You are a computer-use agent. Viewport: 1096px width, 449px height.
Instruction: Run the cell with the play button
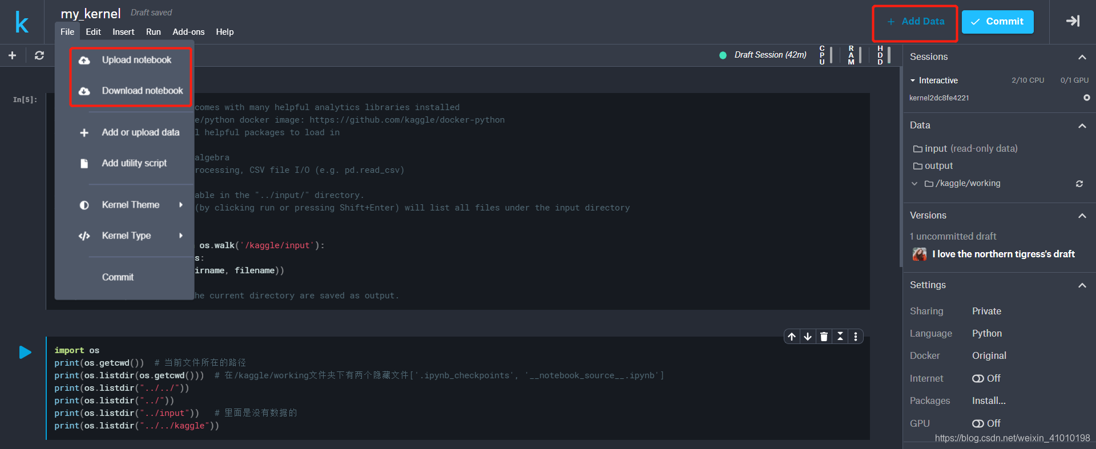[x=25, y=352]
